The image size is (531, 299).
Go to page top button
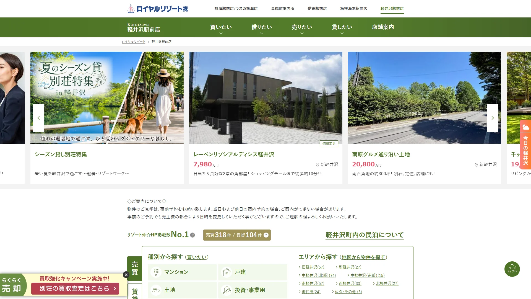pyautogui.click(x=512, y=269)
